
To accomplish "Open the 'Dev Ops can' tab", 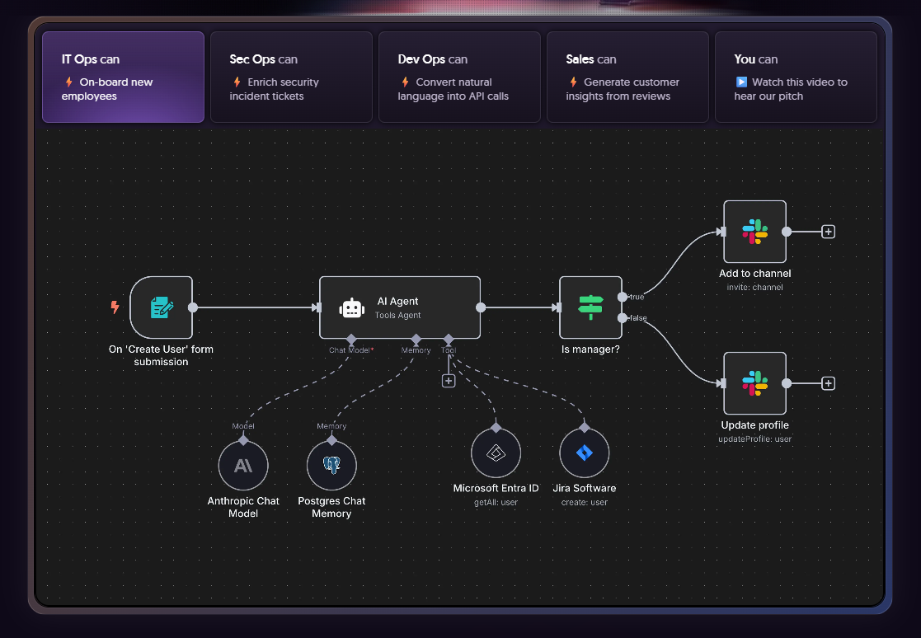I will [x=459, y=77].
